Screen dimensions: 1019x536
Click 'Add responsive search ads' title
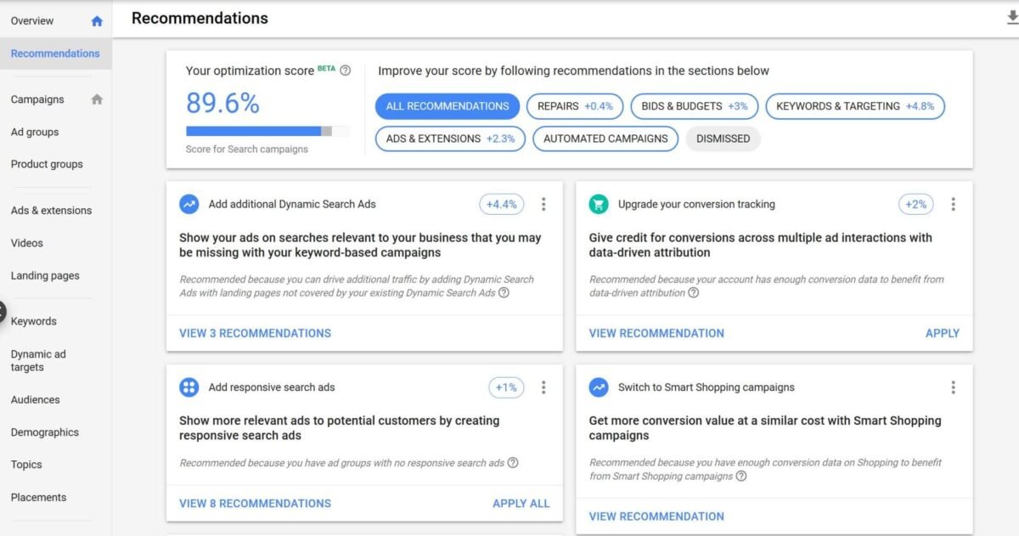point(272,387)
